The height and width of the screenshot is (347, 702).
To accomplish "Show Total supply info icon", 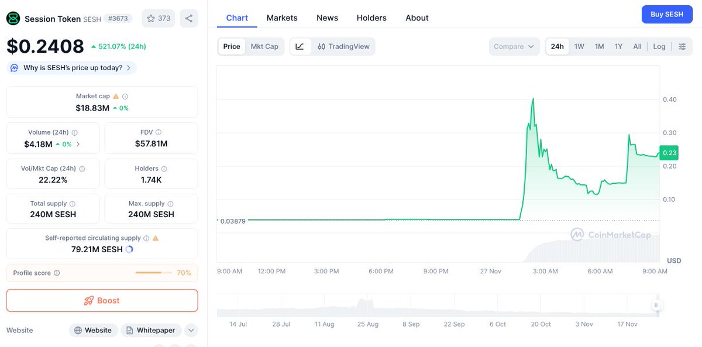I will tap(73, 204).
